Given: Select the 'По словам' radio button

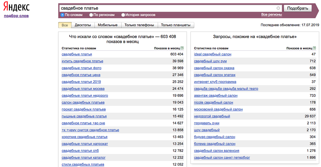Looking at the screenshot, I should coord(63,15).
